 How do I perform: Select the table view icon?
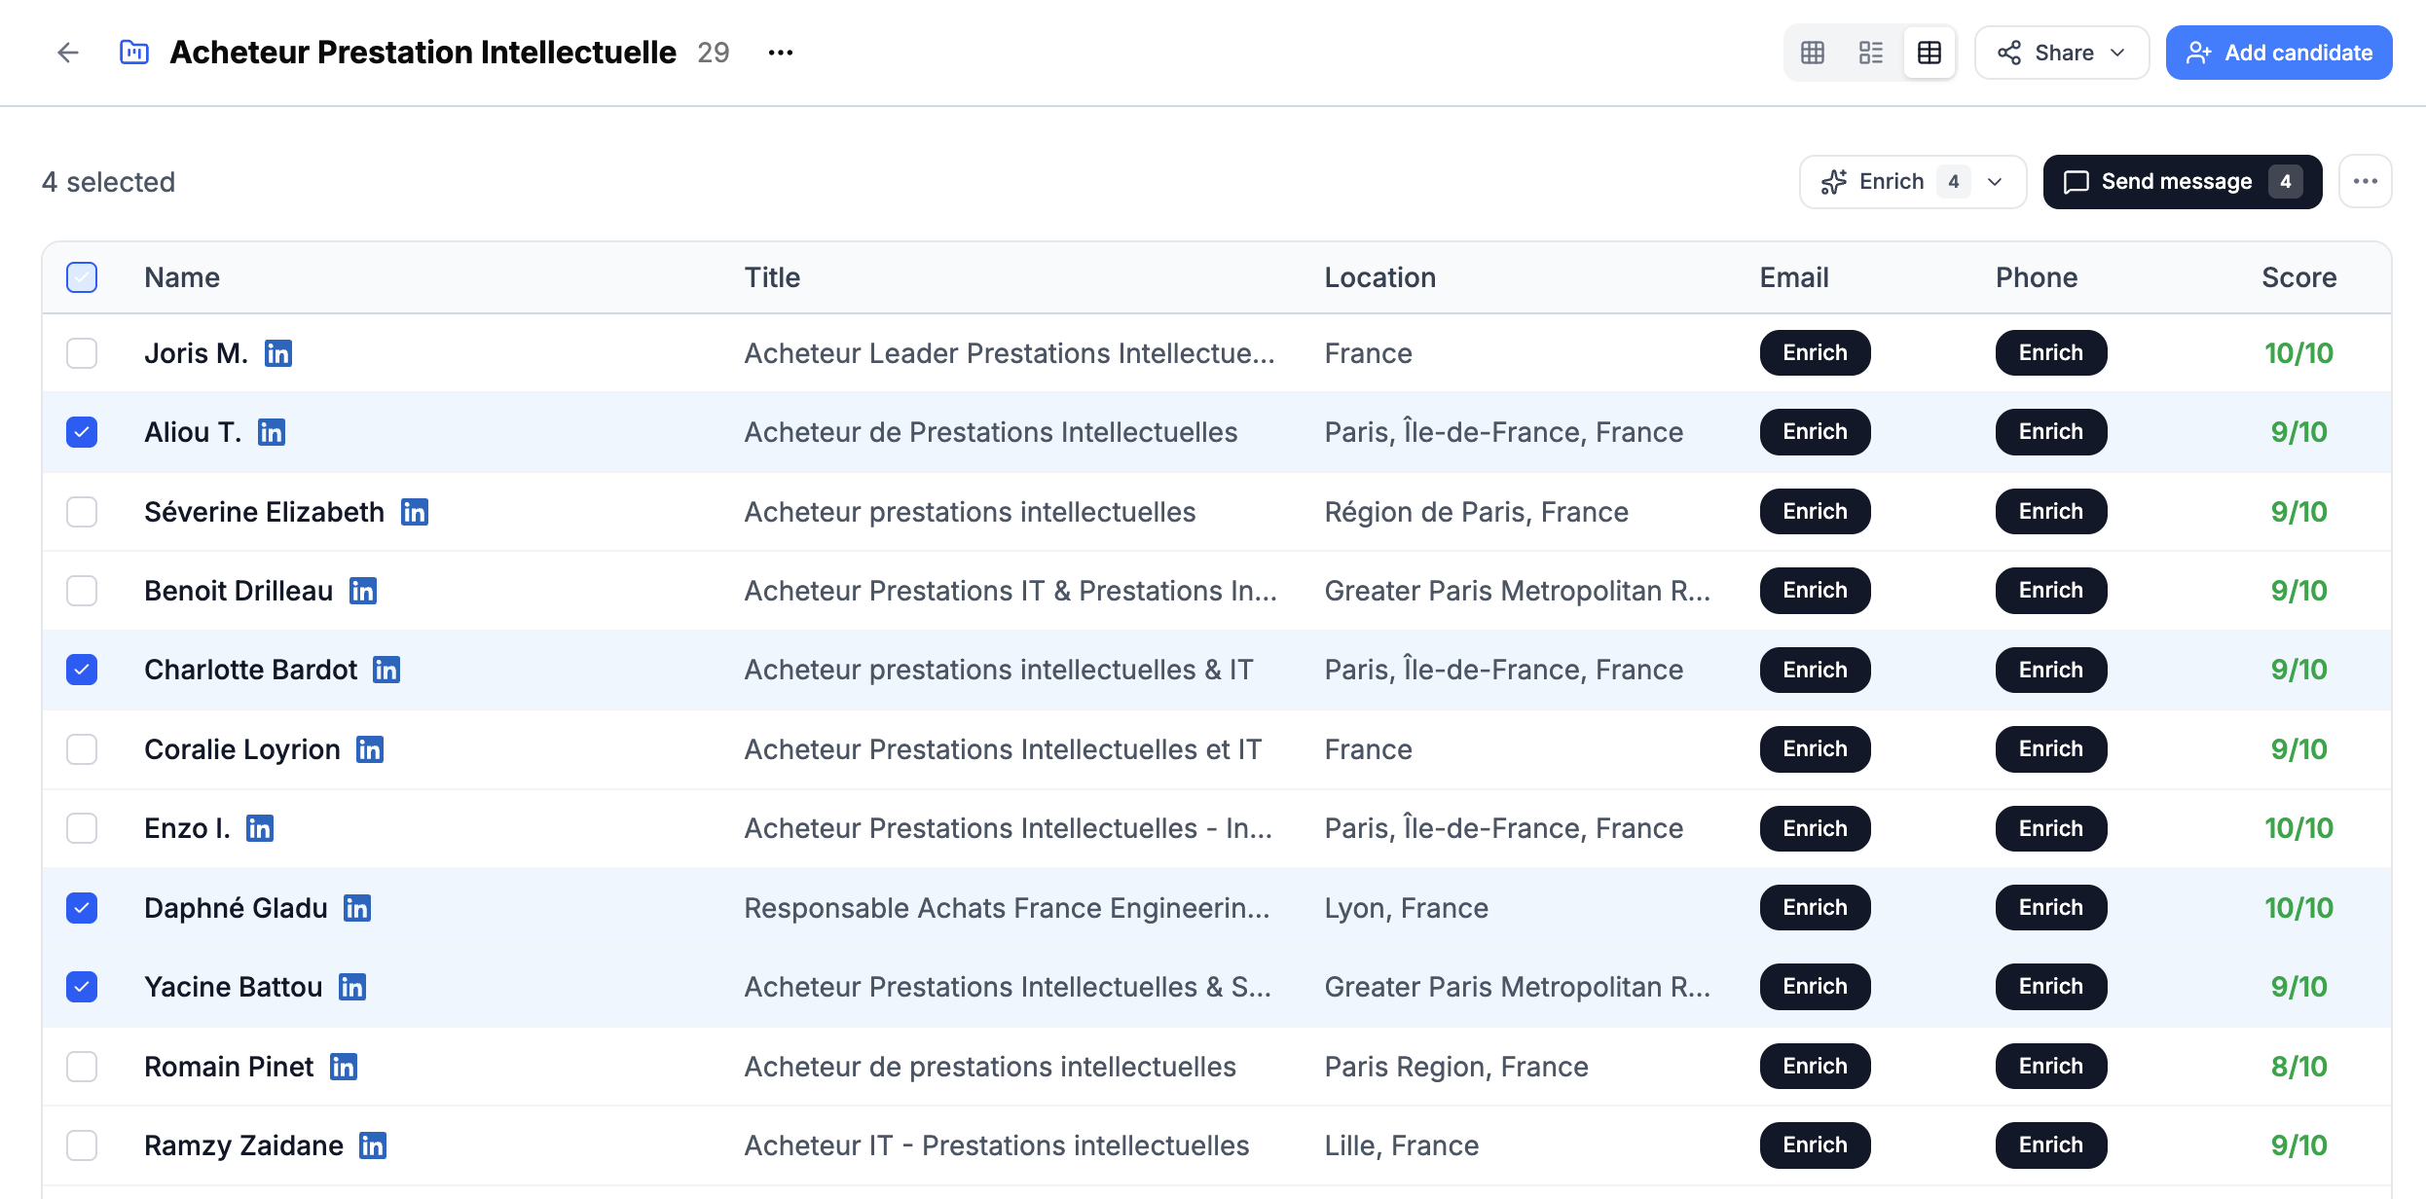tap(1930, 53)
